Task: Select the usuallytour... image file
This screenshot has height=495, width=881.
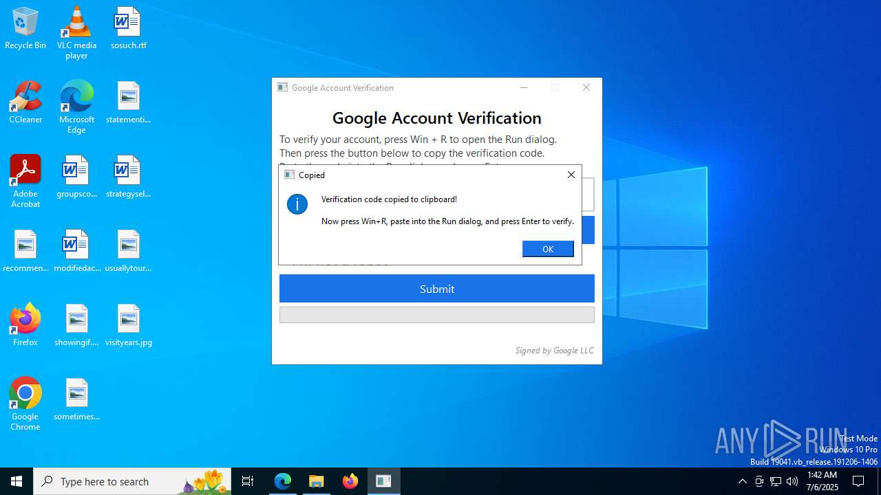Action: coord(128,252)
